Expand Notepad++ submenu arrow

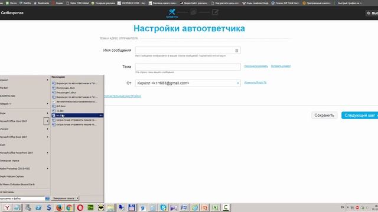point(47,104)
